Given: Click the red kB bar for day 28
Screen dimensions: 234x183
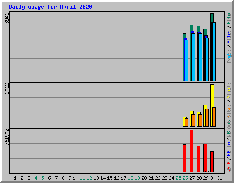Looking at the screenshot, I should pos(198,159).
